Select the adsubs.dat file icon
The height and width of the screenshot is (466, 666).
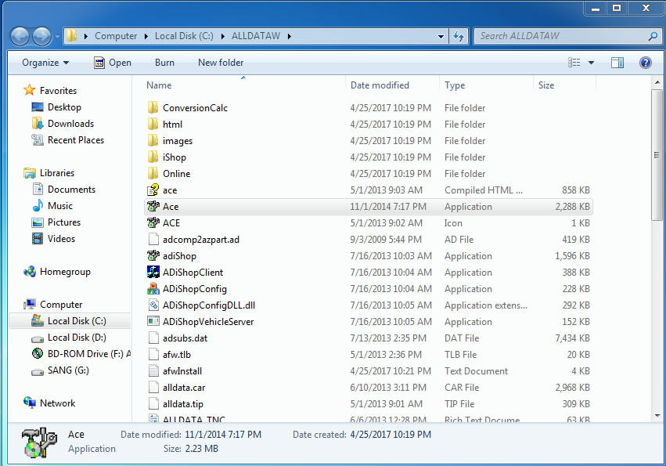click(153, 338)
